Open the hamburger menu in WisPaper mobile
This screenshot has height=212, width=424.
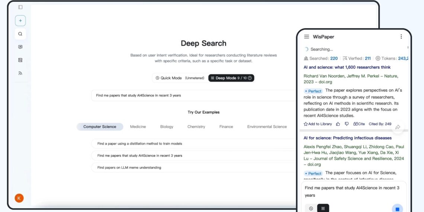(x=306, y=36)
